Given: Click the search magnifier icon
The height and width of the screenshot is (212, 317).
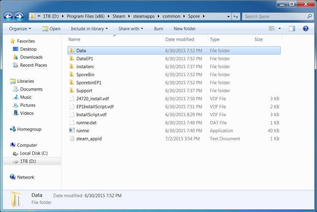Looking at the screenshot, I should tap(310, 16).
